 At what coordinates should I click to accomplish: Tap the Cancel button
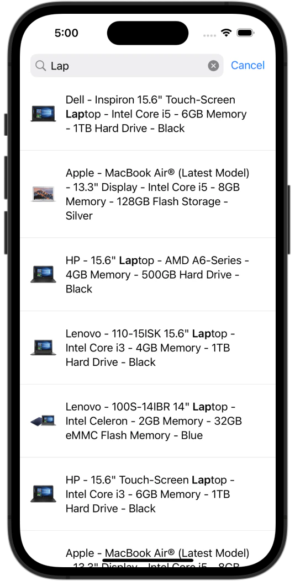point(247,65)
